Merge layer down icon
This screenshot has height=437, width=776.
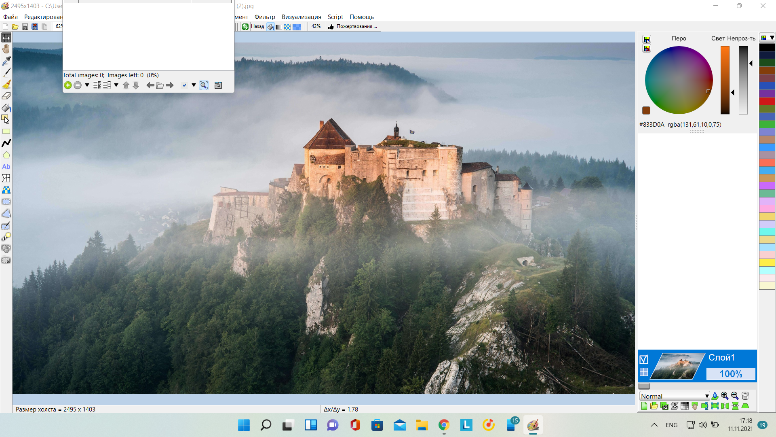pyautogui.click(x=674, y=406)
